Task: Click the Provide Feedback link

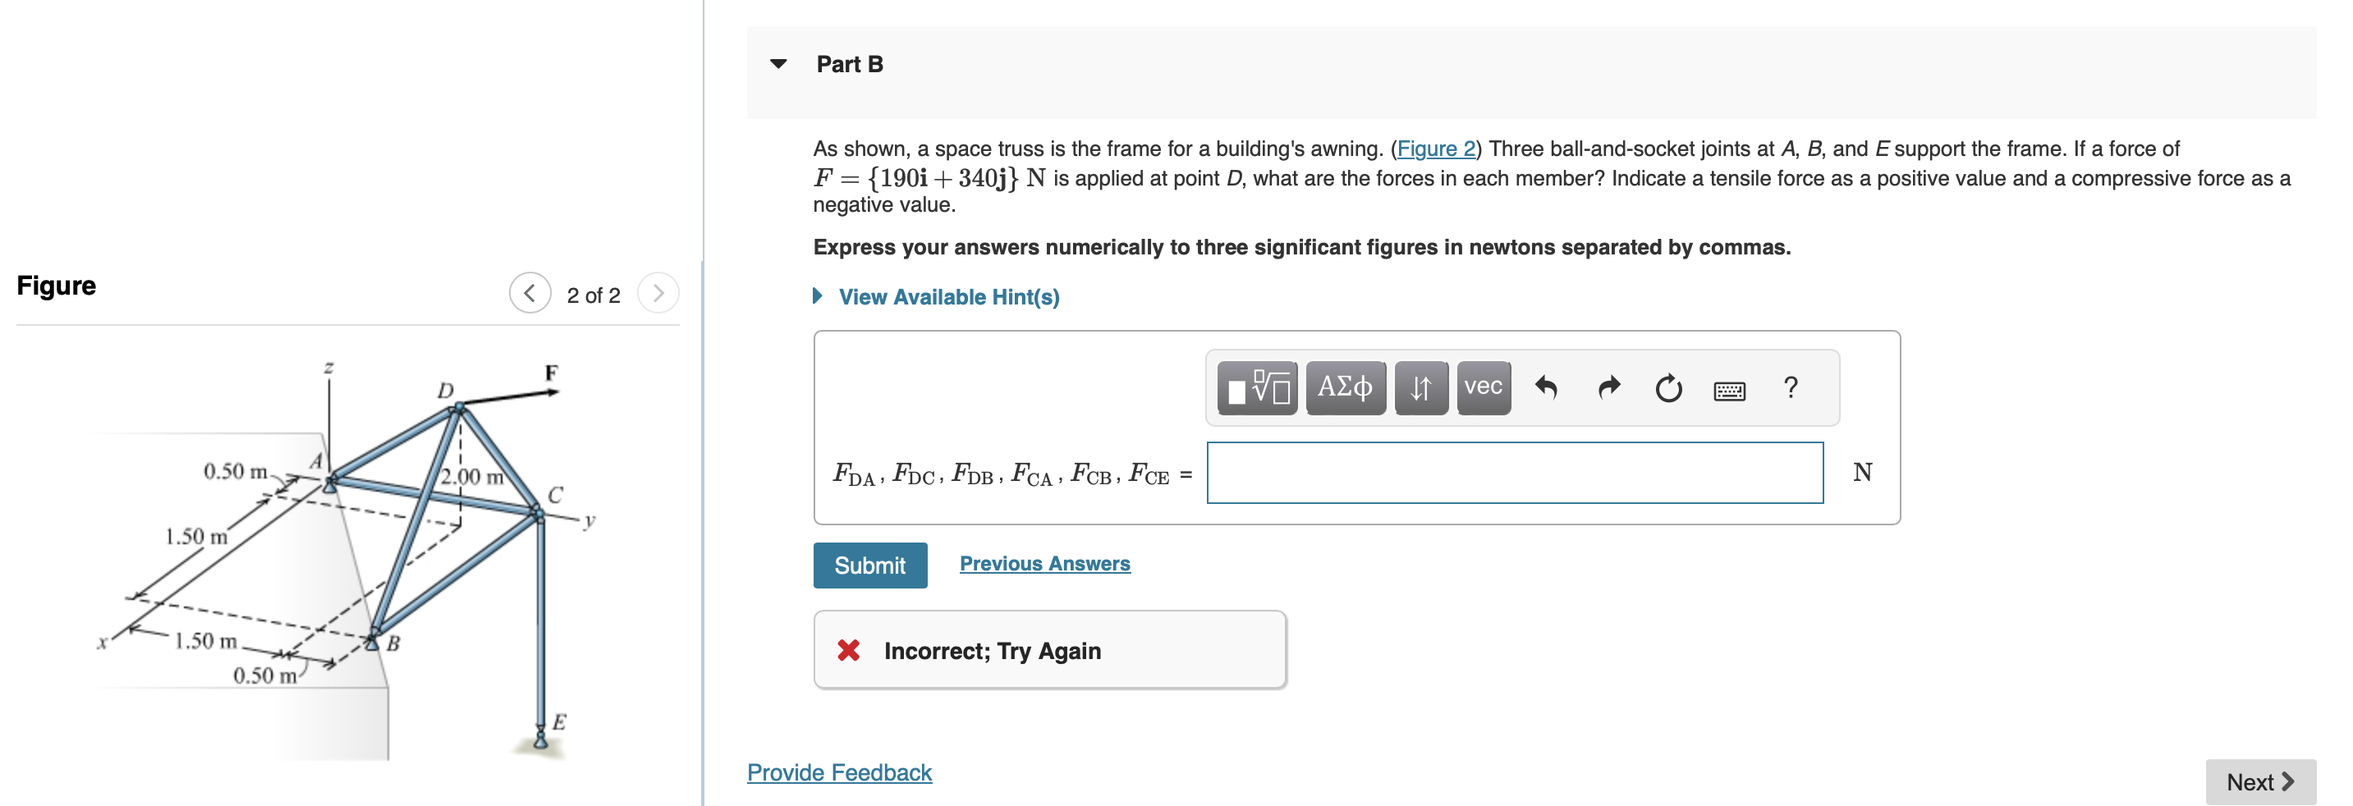Action: point(838,772)
